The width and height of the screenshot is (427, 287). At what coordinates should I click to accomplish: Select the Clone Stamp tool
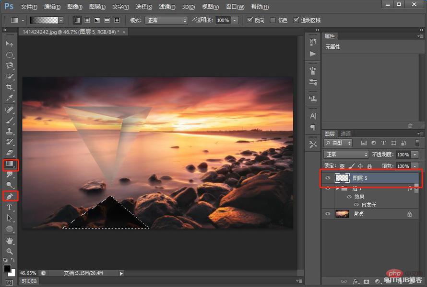click(x=9, y=131)
